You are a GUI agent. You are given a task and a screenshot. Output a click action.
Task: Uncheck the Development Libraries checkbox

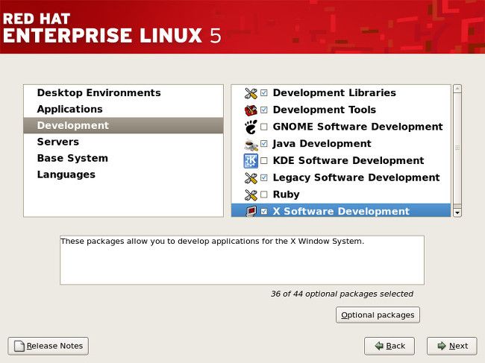(264, 92)
